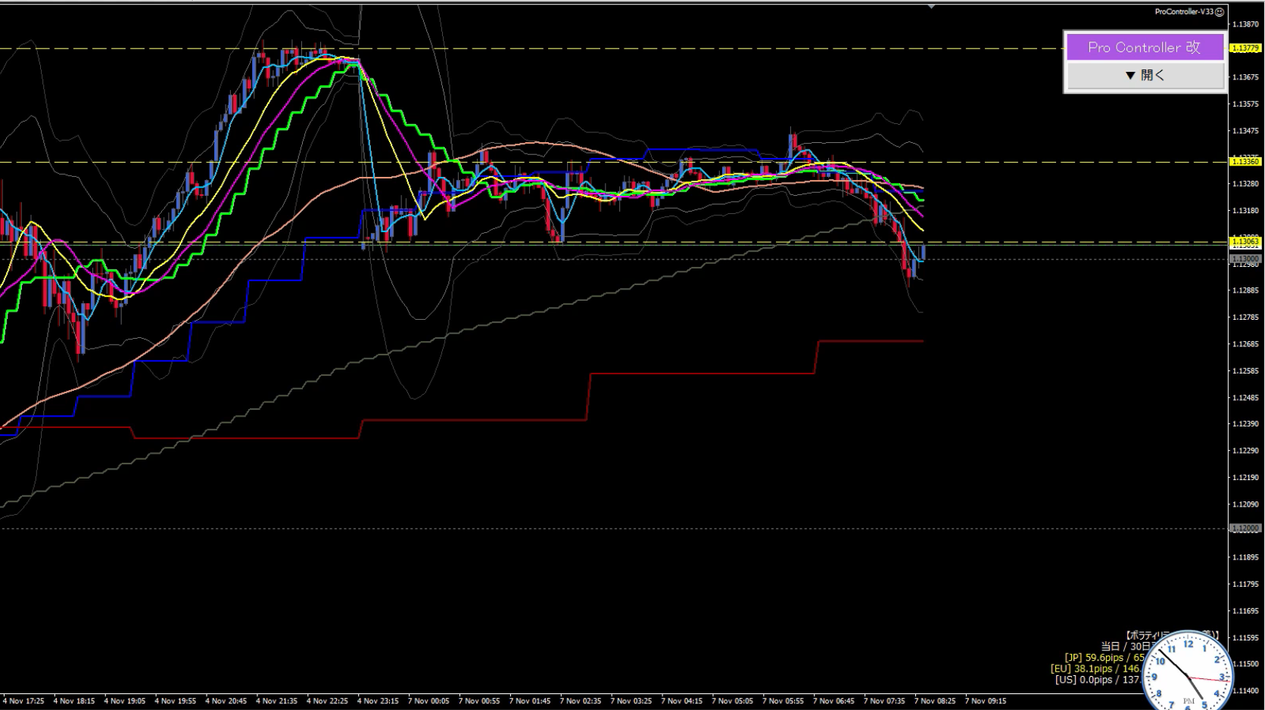Click the 当日 / 30日 volatility header text
Viewport: 1265px width, 710px height.
click(1126, 646)
